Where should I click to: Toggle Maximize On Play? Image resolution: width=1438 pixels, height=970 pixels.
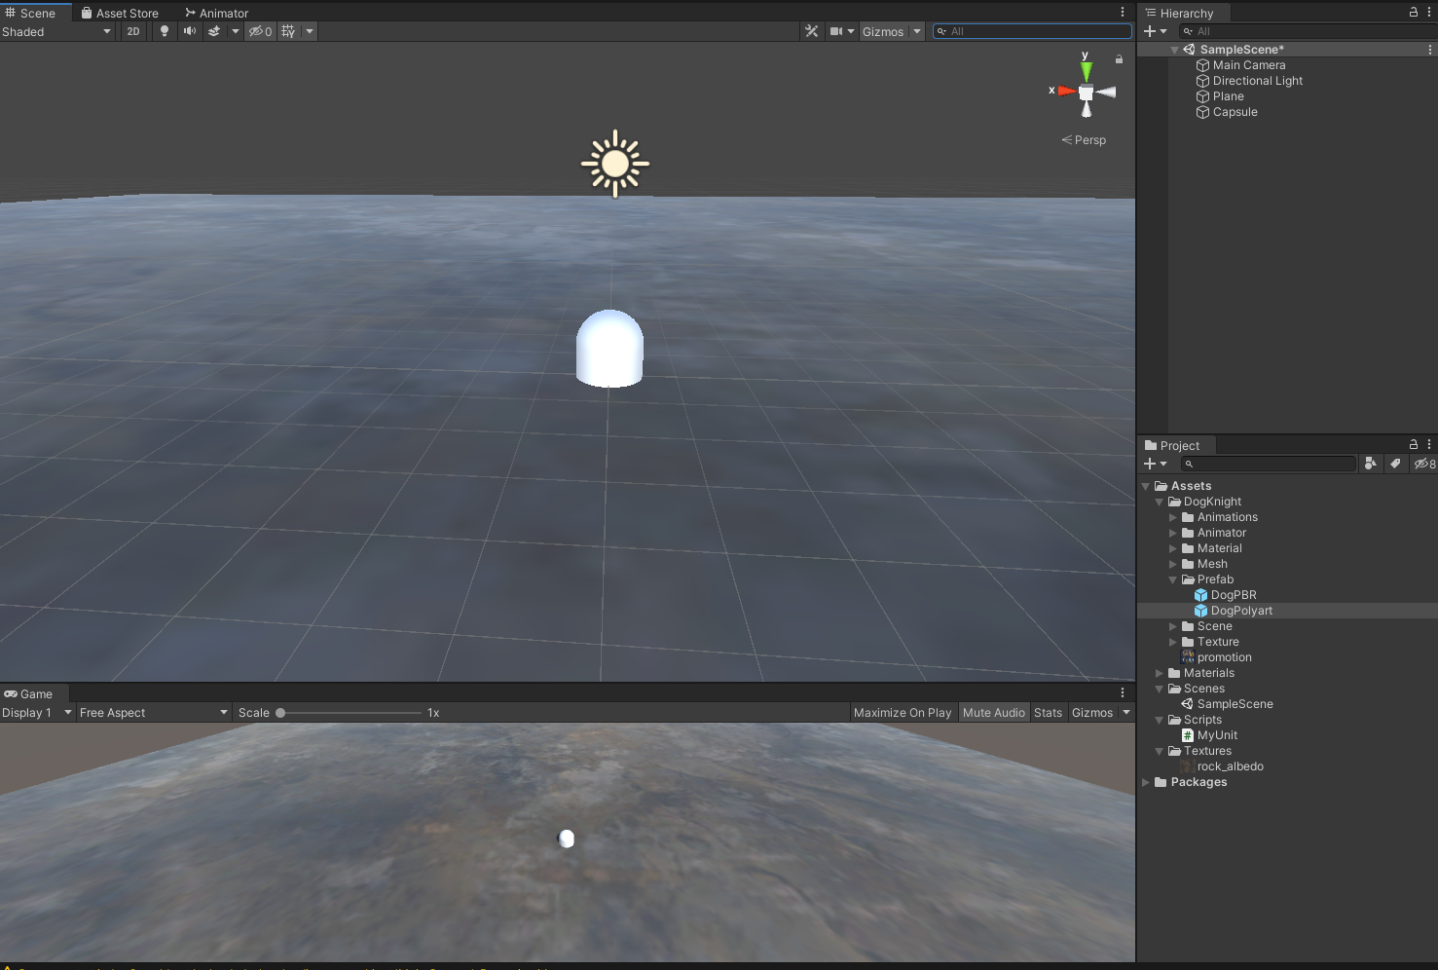(903, 713)
